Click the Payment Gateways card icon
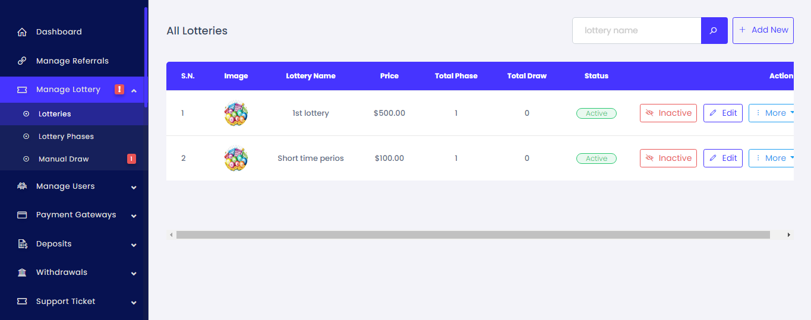Screen dimensions: 811x320 (x=22, y=215)
